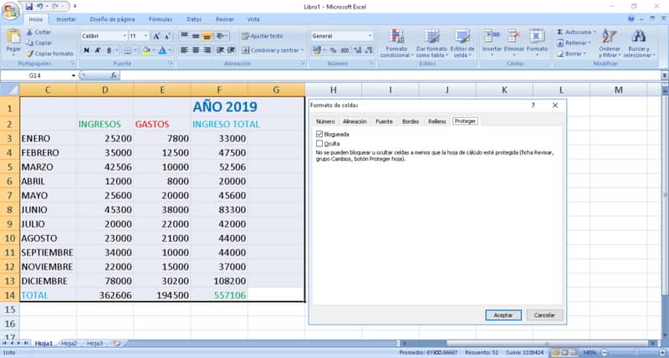Open Formato condicional menu
This screenshot has width=669, height=358.
[396, 43]
